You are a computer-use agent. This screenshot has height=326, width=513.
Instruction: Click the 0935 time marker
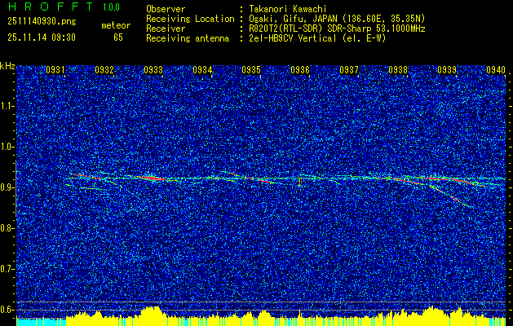(x=251, y=70)
